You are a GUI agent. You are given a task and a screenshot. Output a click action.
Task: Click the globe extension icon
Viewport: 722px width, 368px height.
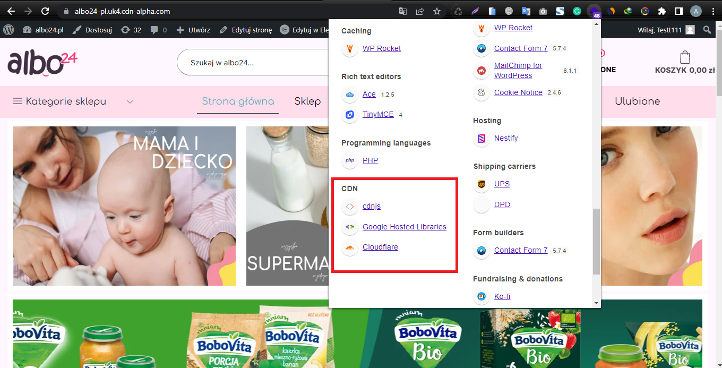click(x=509, y=11)
